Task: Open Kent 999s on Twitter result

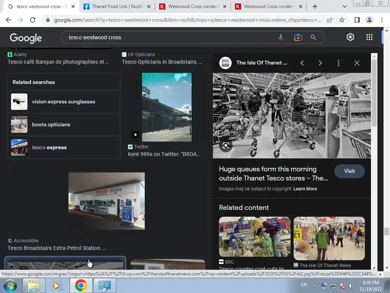Action: (164, 154)
